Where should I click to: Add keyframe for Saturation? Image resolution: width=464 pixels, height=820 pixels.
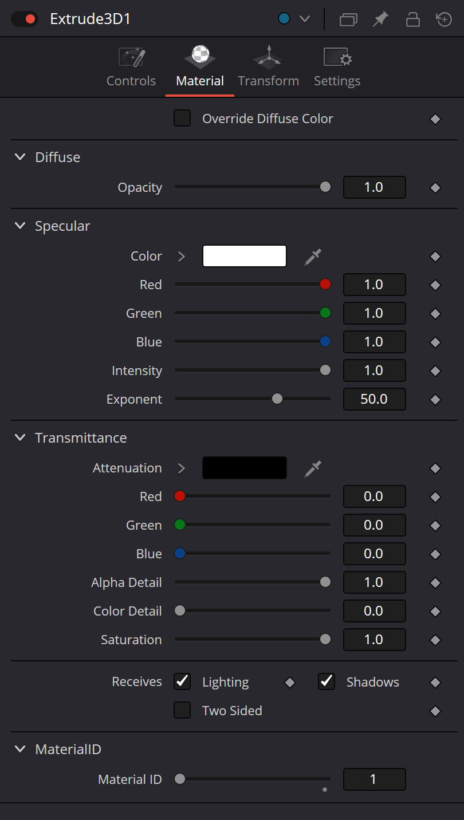click(435, 640)
